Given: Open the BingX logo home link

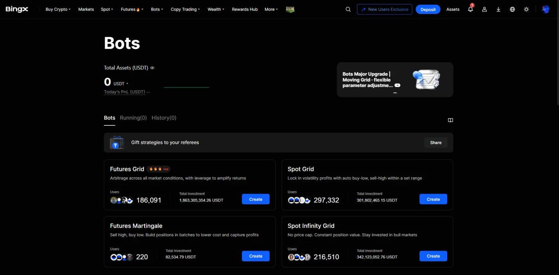Looking at the screenshot, I should point(17,9).
